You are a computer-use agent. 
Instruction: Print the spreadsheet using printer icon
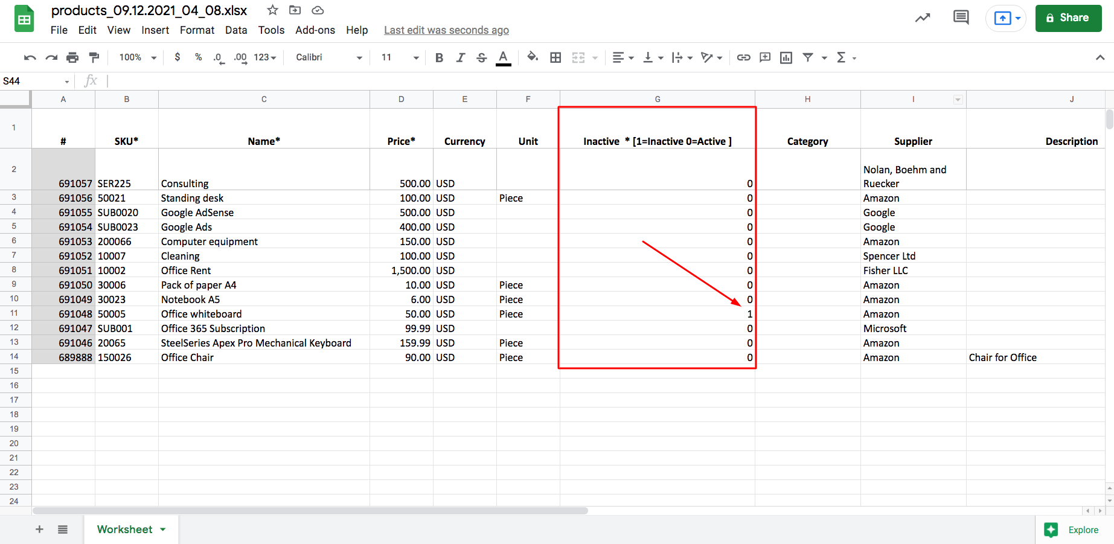point(72,57)
